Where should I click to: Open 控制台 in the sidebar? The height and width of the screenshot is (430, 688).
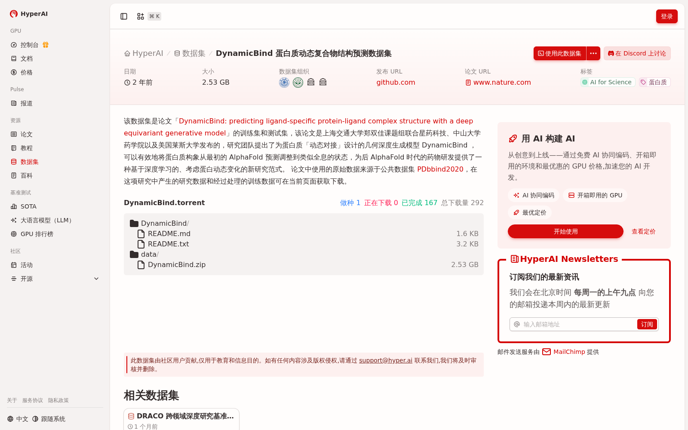point(29,45)
